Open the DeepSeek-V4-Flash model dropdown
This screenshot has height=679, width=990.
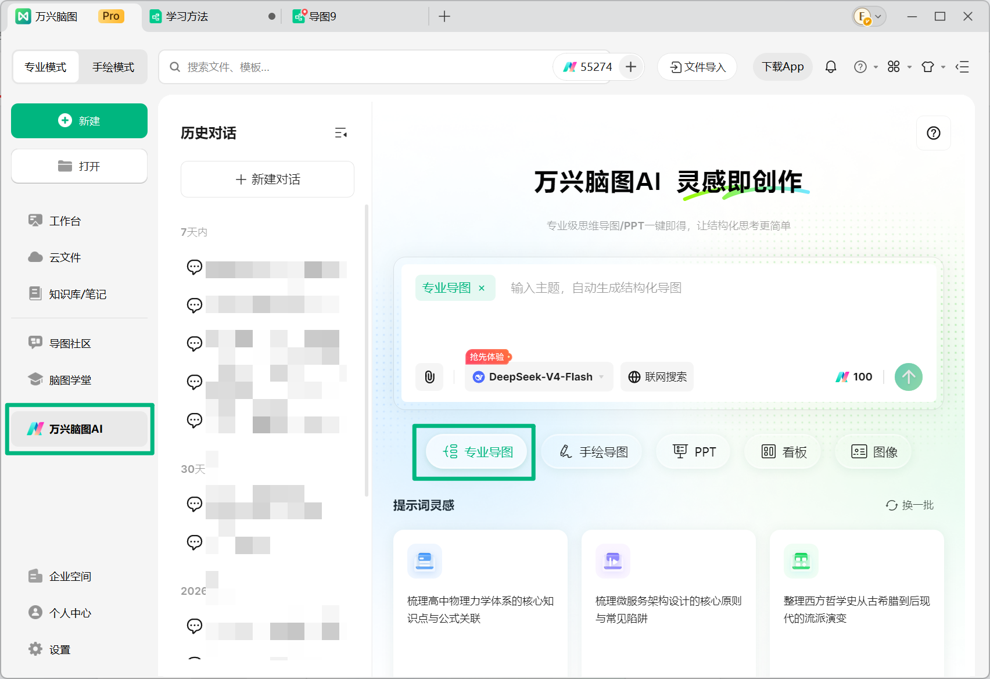(539, 377)
